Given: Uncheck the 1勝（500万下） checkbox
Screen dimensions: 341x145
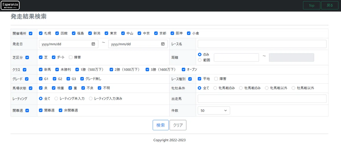Looking at the screenshot, I should [x=77, y=69].
